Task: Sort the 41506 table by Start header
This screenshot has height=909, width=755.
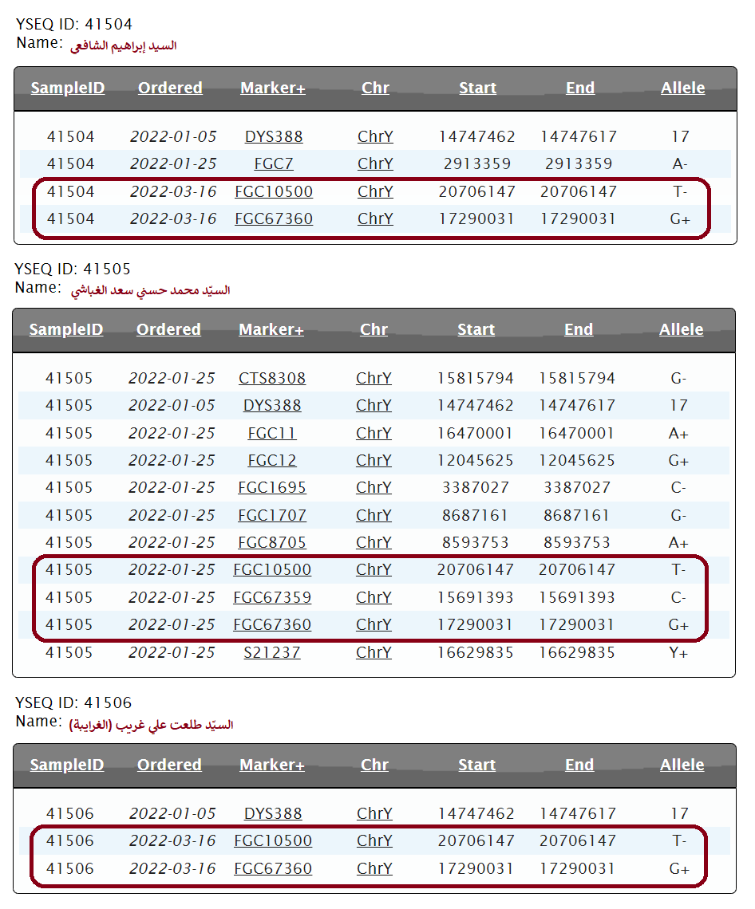Action: [x=476, y=765]
